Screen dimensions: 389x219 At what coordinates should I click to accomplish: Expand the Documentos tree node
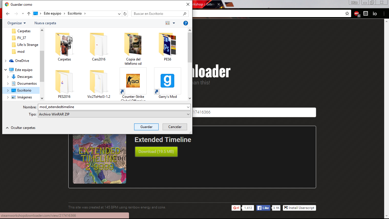(x=8, y=84)
